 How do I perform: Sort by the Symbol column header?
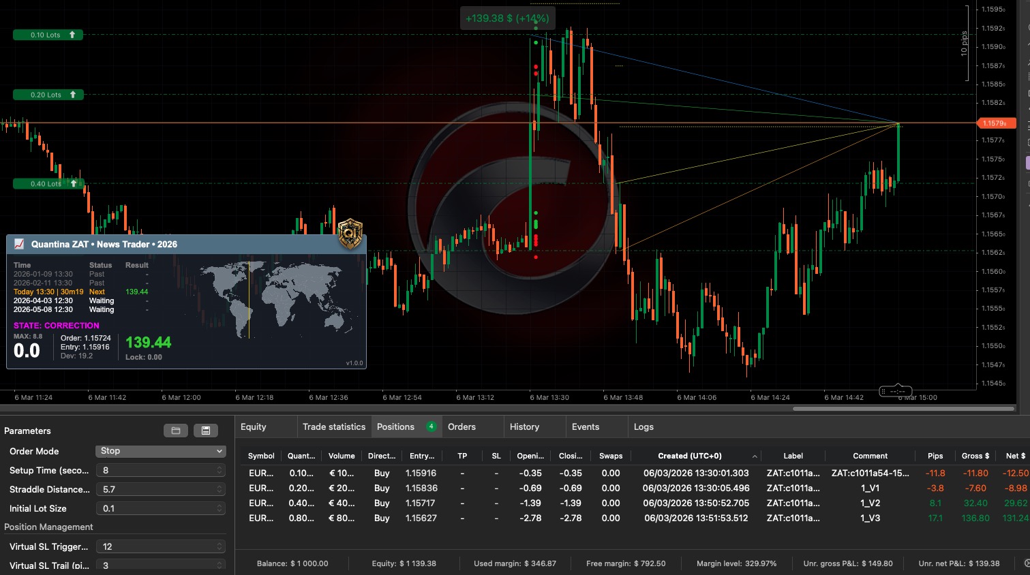click(261, 456)
